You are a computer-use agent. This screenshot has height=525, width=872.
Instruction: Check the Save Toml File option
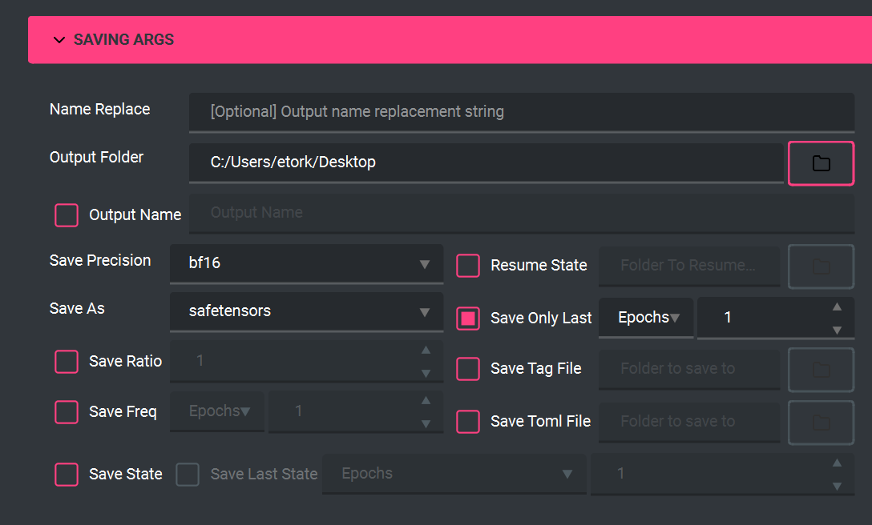[x=468, y=421]
